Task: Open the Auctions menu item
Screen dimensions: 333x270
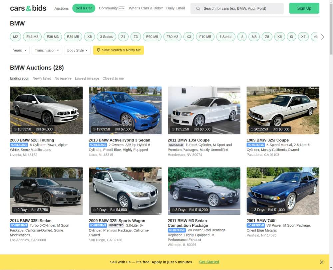Action: (61, 8)
